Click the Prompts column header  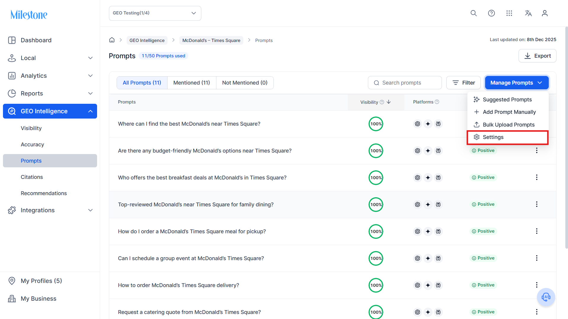(127, 102)
